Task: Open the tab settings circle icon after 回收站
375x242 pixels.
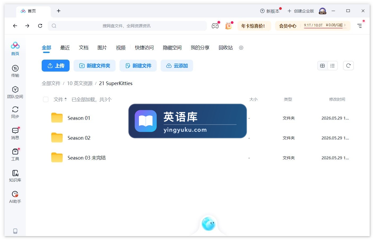Action: [241, 48]
